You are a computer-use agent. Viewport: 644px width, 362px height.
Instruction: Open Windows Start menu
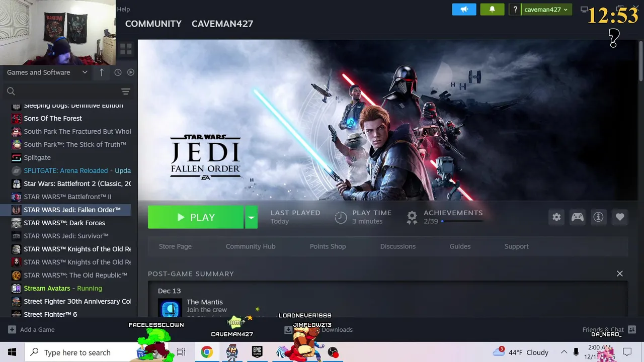tap(12, 352)
